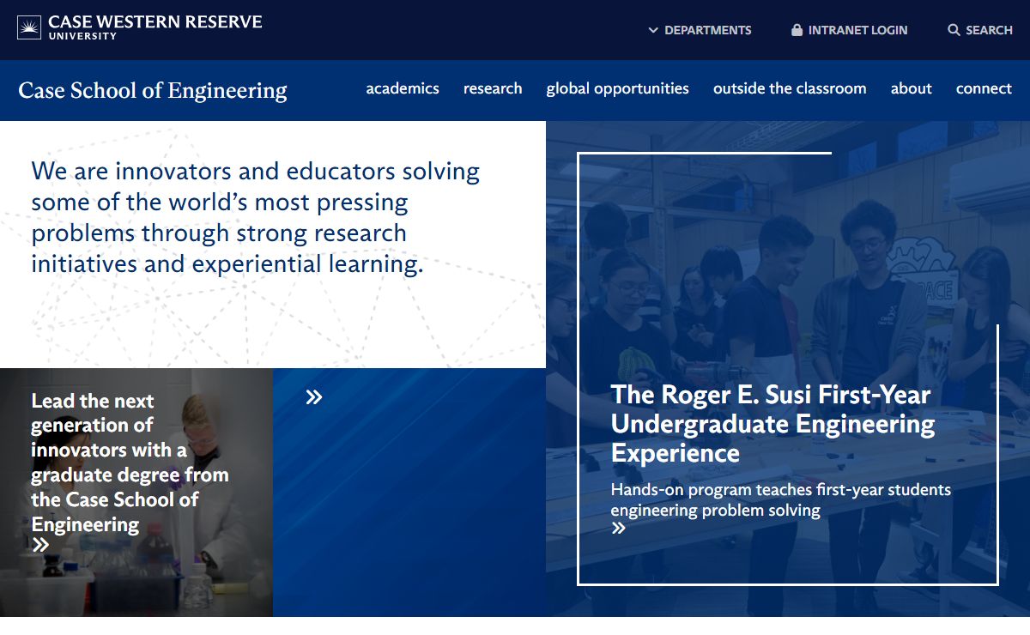The height and width of the screenshot is (635, 1030).
Task: Open the connect menu
Action: [984, 88]
